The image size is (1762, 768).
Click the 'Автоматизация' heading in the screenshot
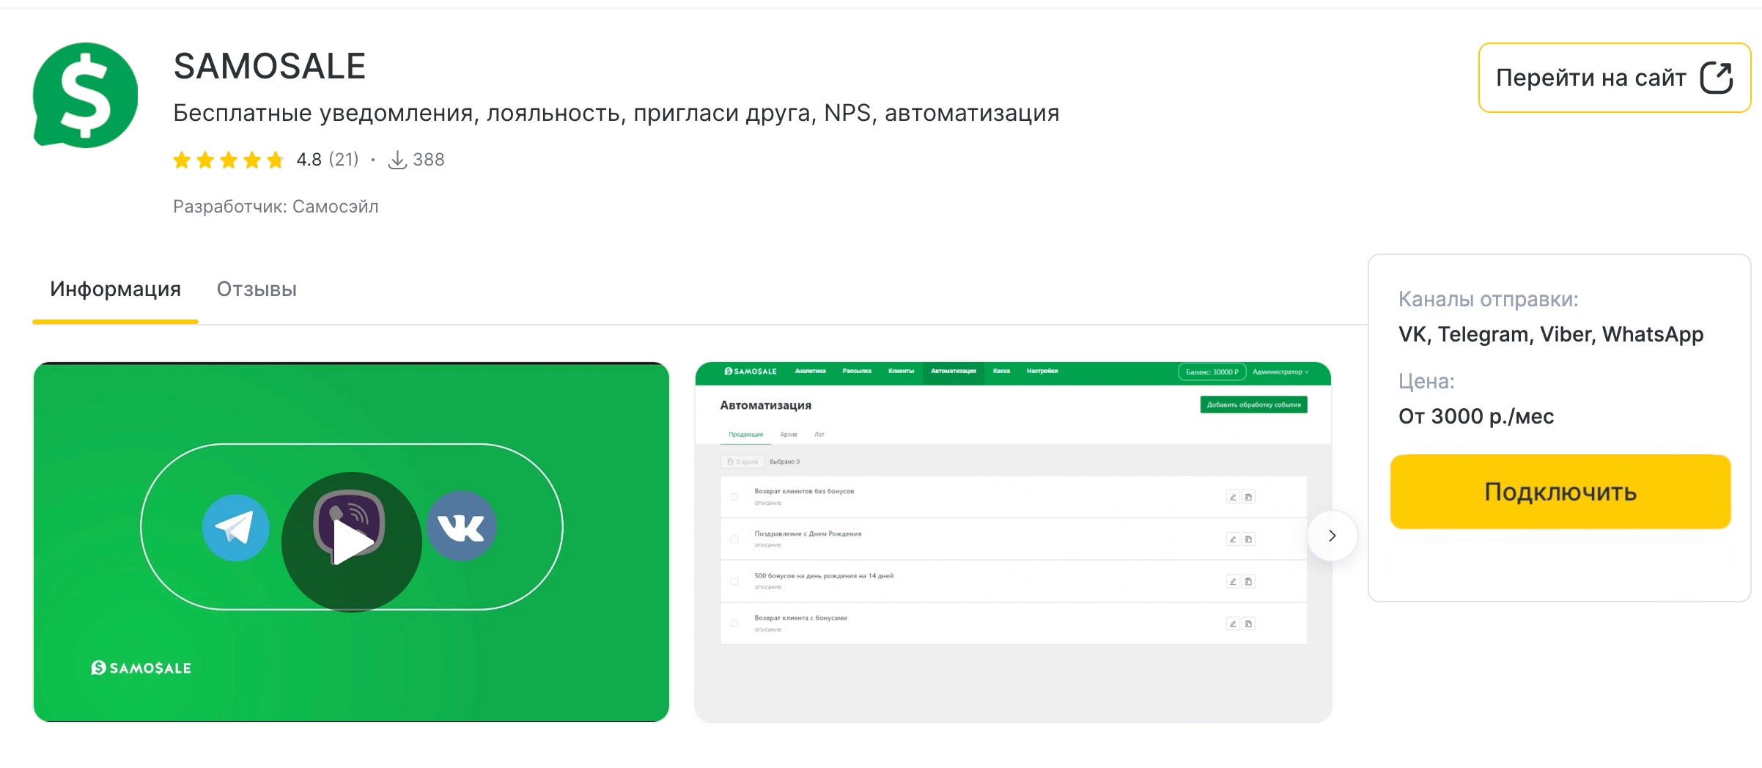[x=765, y=405]
